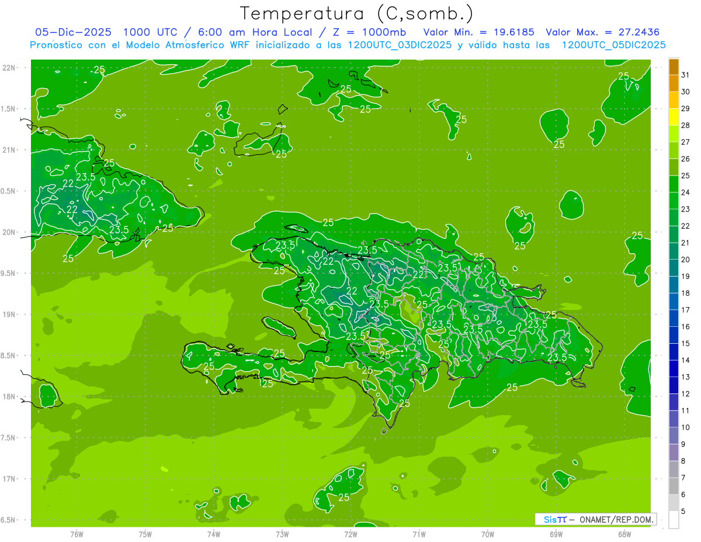Image resolution: width=701 pixels, height=542 pixels.
Task: Click the 'Valor Min. = 19.6185' readout
Action: (478, 32)
